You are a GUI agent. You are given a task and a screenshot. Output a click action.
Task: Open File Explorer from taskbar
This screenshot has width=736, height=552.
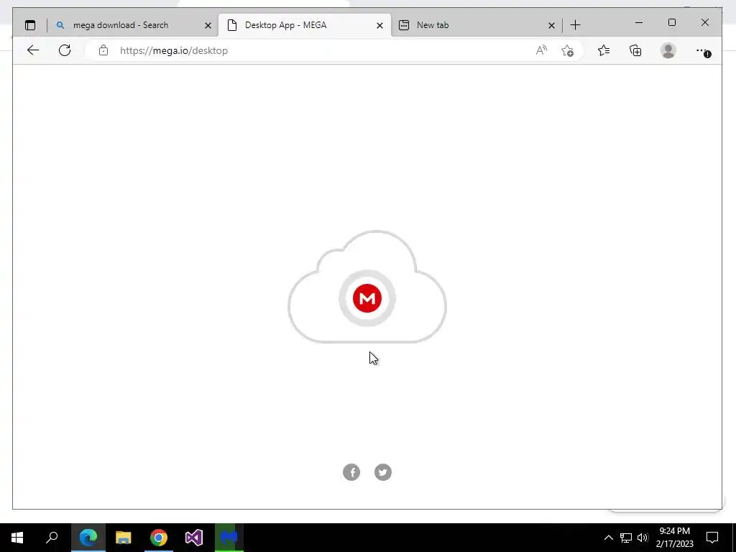124,538
